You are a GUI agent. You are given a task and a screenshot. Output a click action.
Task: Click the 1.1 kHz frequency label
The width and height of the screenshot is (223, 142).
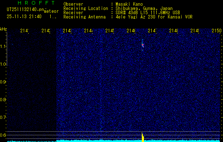(x=3, y=46)
